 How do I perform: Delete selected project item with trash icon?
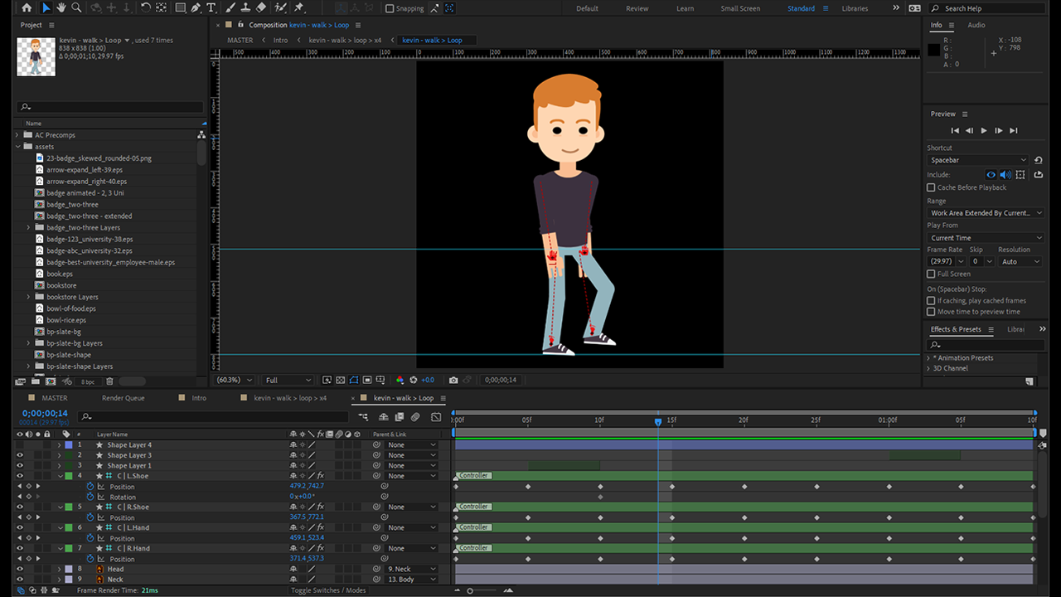pos(109,381)
